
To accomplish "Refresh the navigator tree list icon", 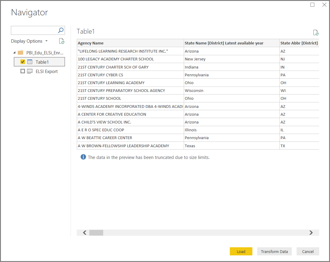I will click(x=62, y=41).
